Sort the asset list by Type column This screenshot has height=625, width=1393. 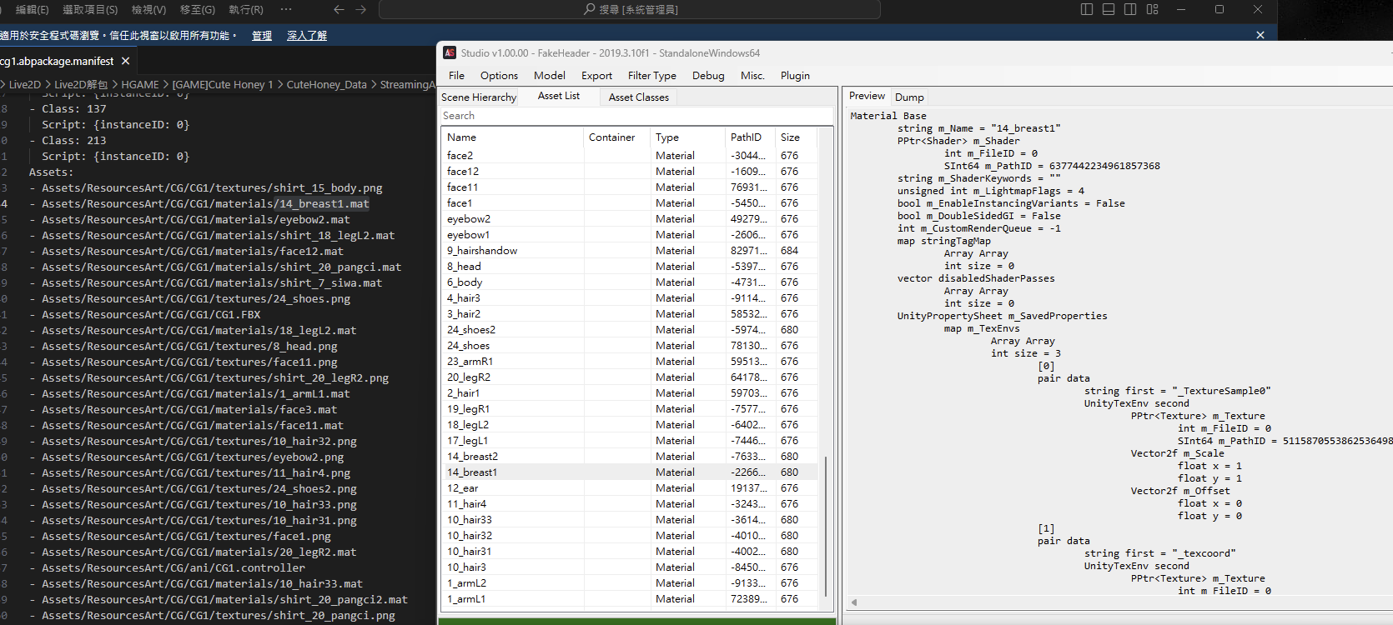[x=687, y=137]
